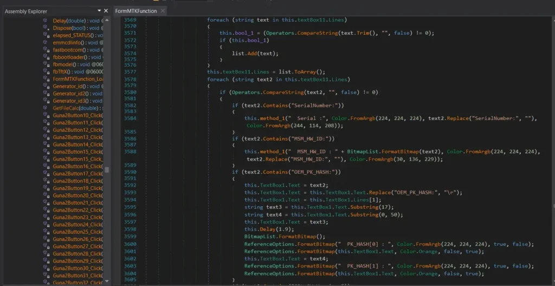Select Guna2Button28_Click in the tree
Viewport: 555px width, 286px height.
(78, 253)
